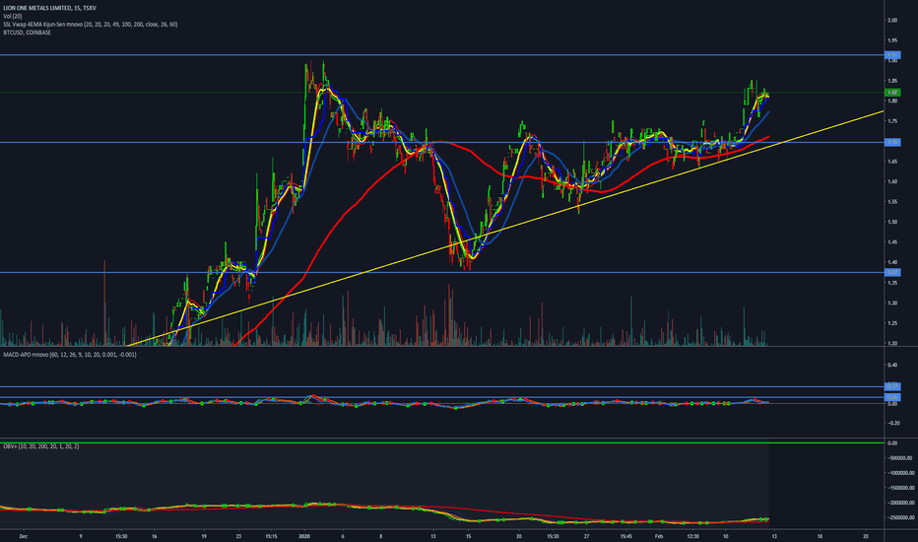Image resolution: width=918 pixels, height=542 pixels.
Task: Click the 1.50 price scale tick
Action: (892, 222)
